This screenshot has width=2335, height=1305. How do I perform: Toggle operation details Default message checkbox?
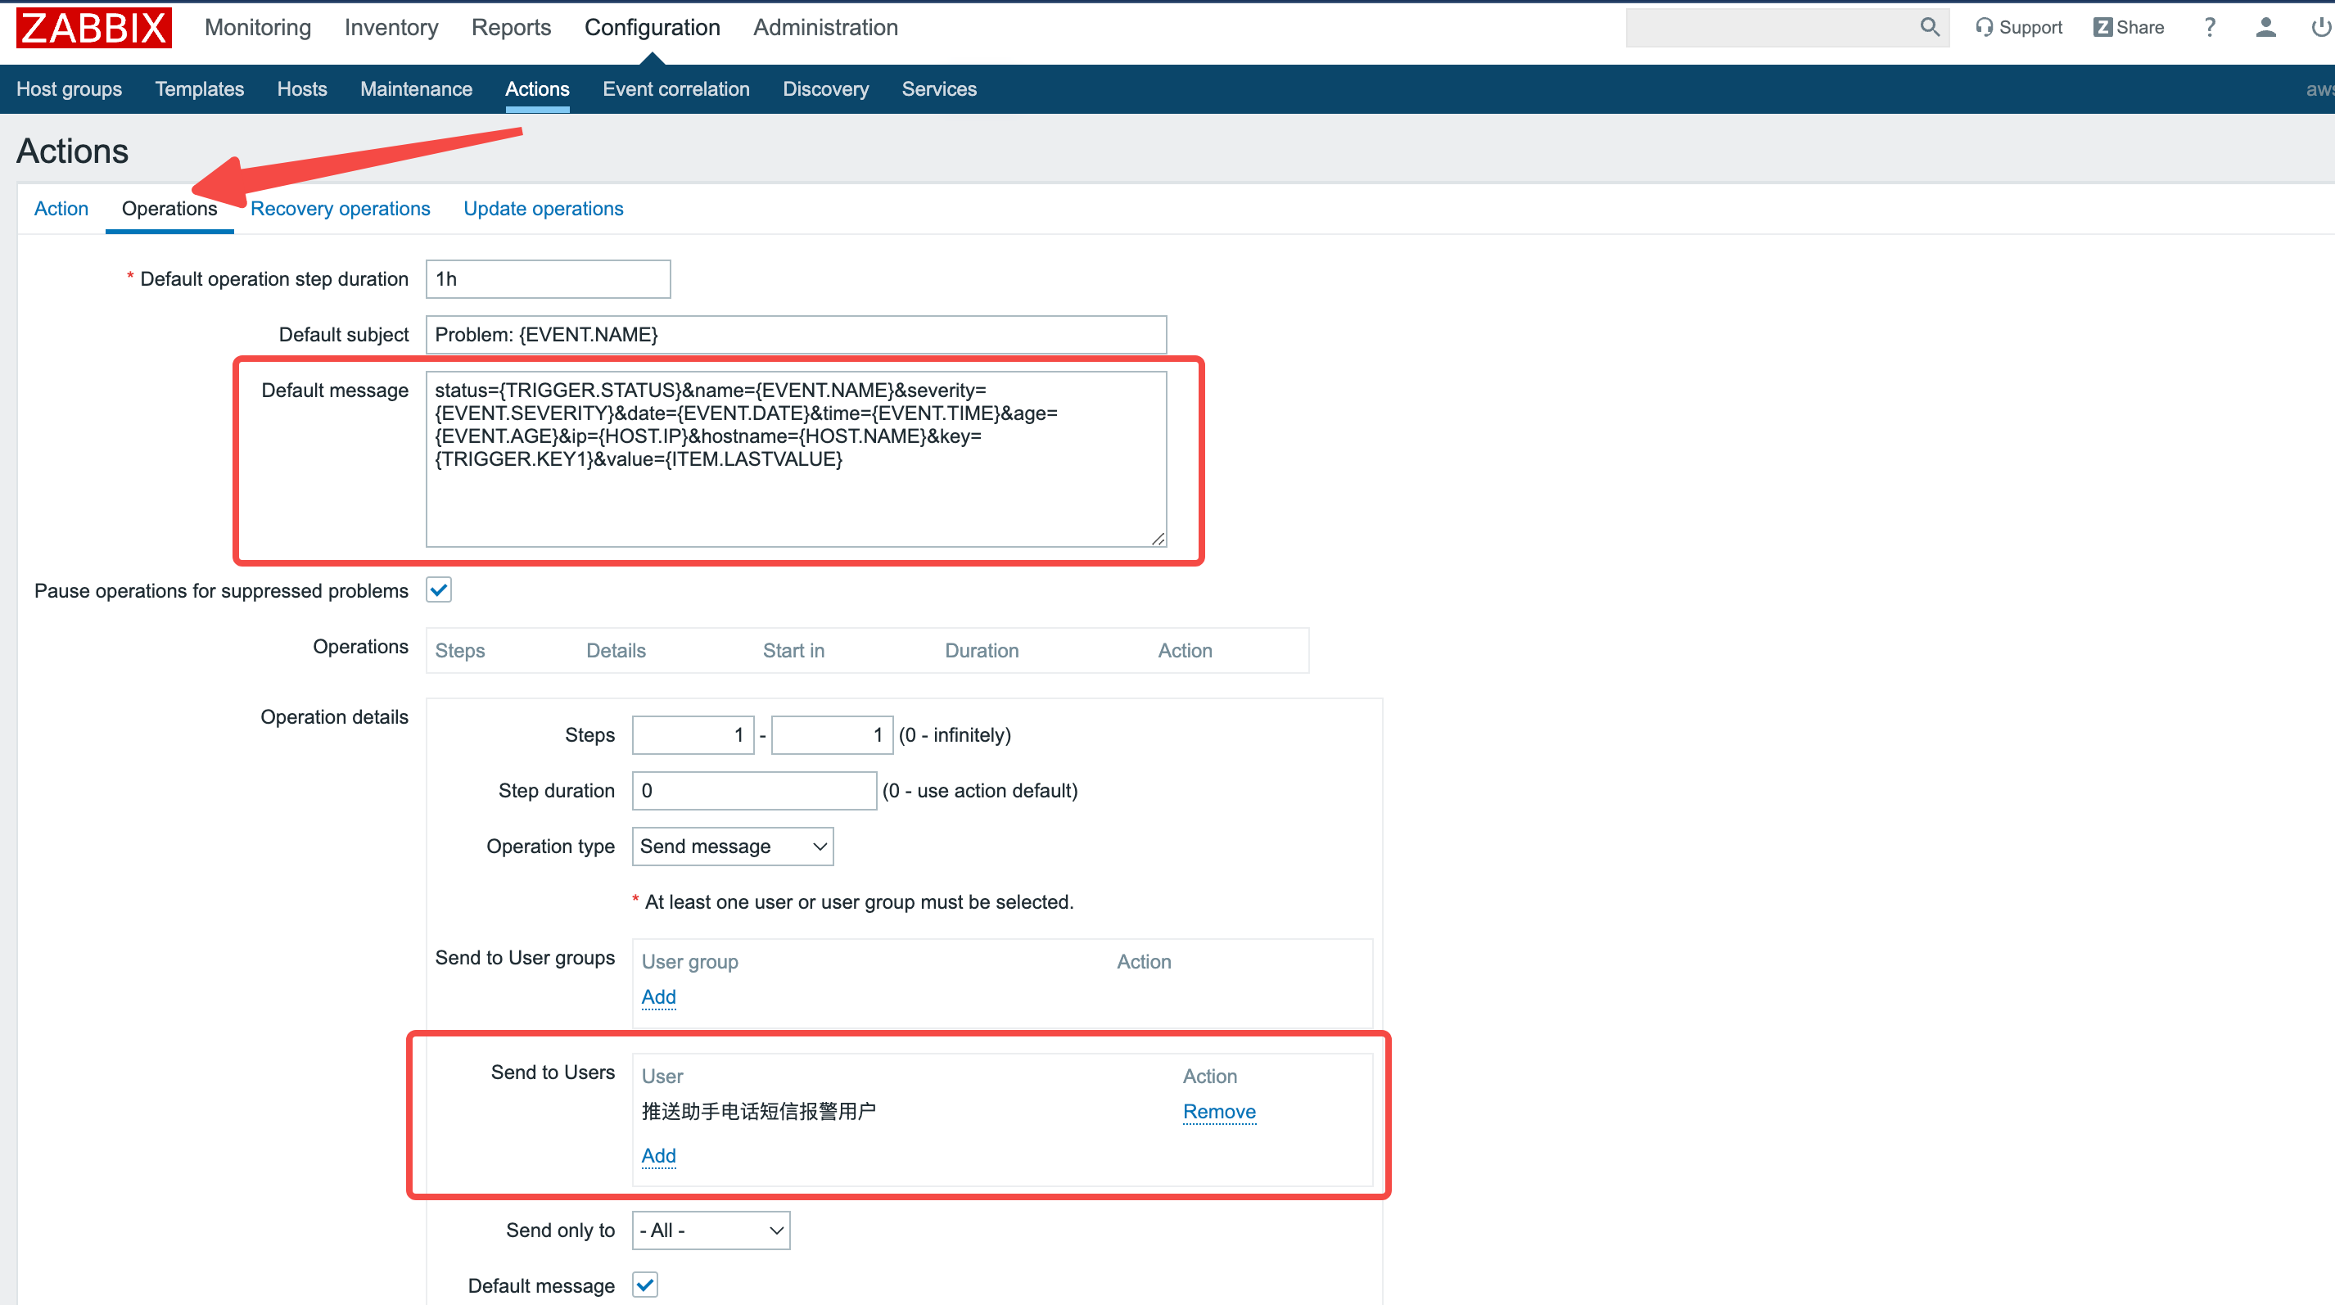pyautogui.click(x=644, y=1285)
